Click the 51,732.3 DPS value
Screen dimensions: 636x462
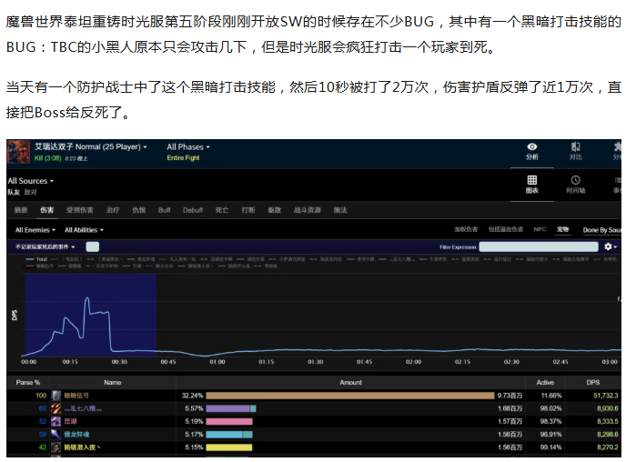(x=606, y=396)
